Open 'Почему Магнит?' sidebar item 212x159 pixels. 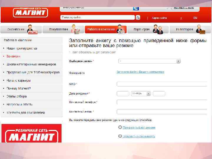coord(32,88)
